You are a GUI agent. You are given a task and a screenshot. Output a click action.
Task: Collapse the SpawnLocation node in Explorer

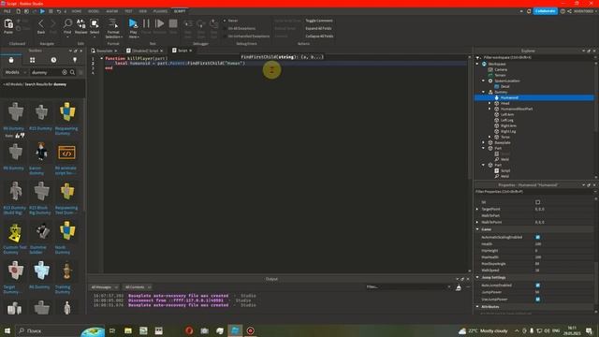[x=484, y=81]
